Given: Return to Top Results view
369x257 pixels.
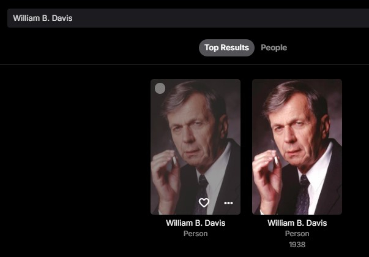Looking at the screenshot, I should coord(226,48).
